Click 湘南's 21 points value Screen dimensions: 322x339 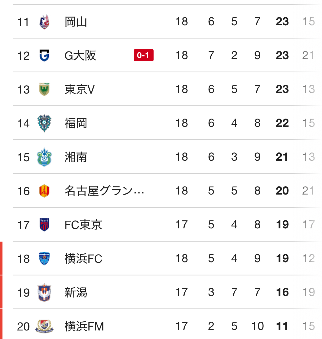282,157
